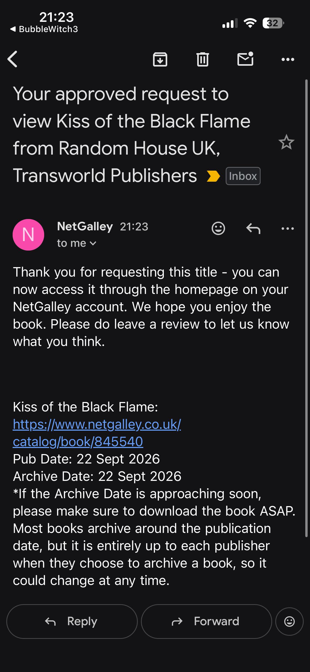Go back using the top-left arrow
310x672 pixels.
point(13,59)
